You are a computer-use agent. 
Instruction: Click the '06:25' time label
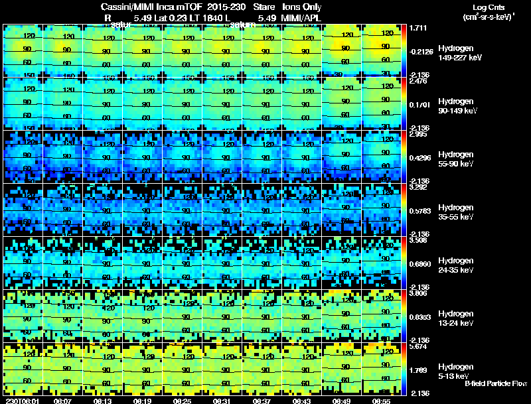point(182,401)
